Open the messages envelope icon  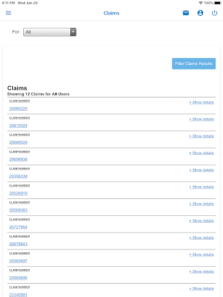click(x=186, y=13)
